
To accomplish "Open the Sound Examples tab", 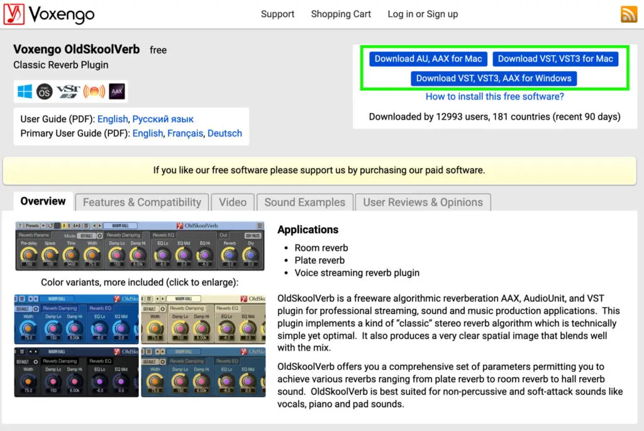I will click(x=304, y=202).
